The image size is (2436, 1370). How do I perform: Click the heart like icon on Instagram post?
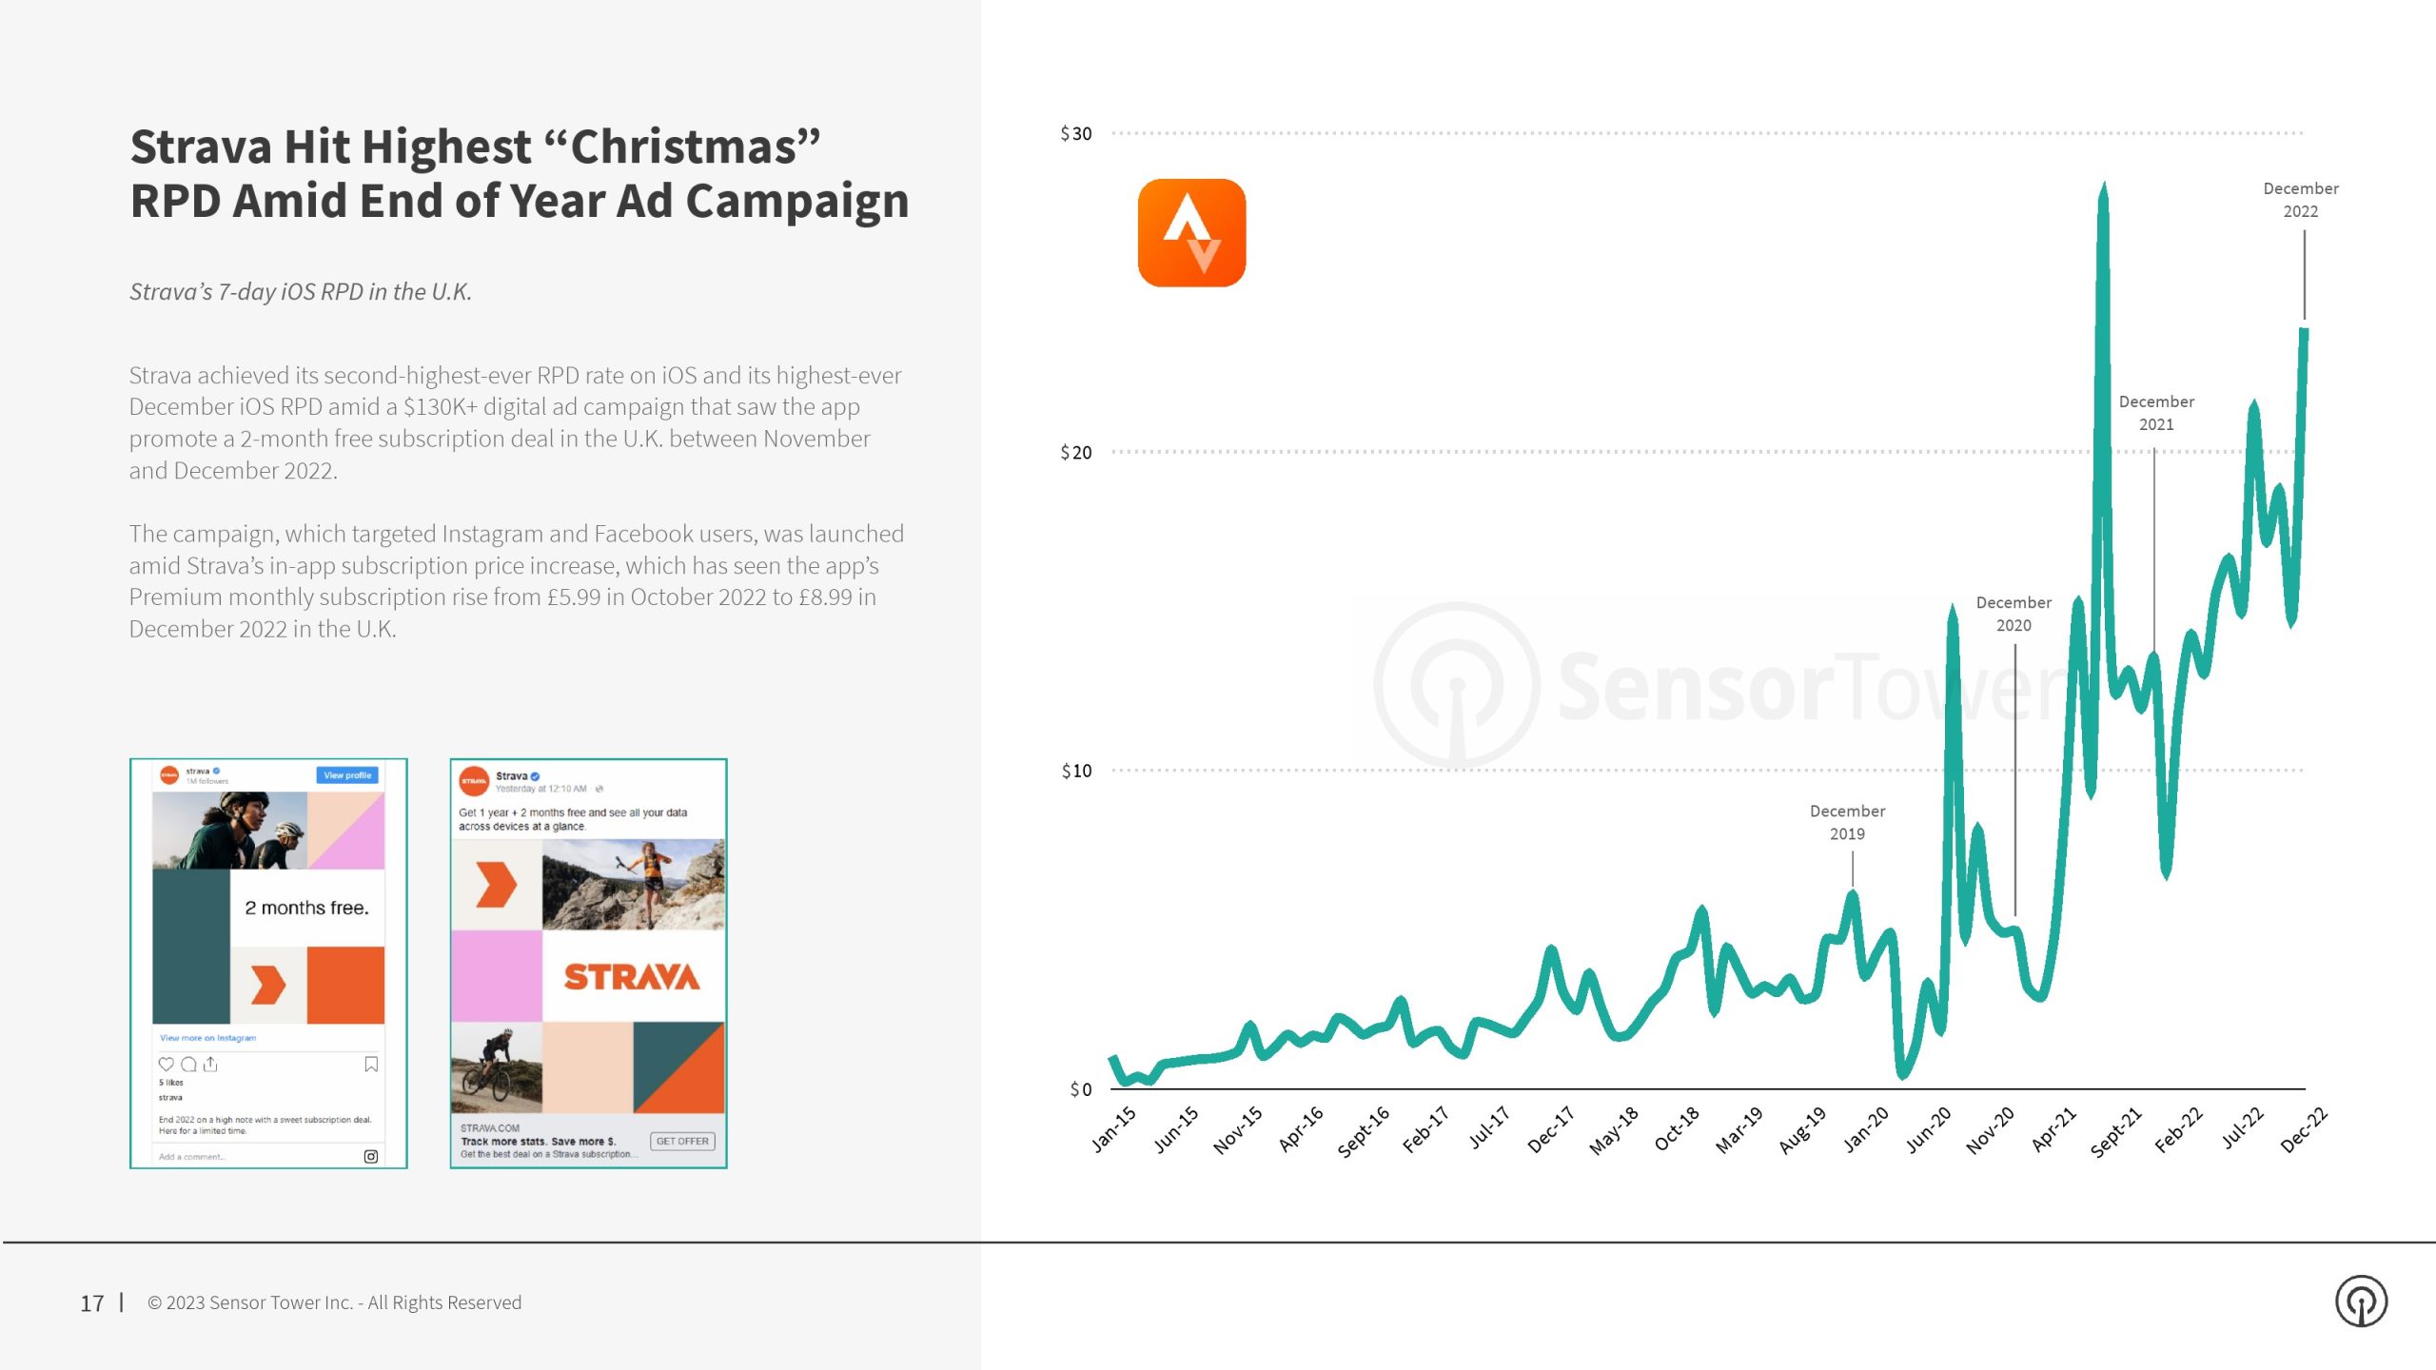click(167, 1064)
